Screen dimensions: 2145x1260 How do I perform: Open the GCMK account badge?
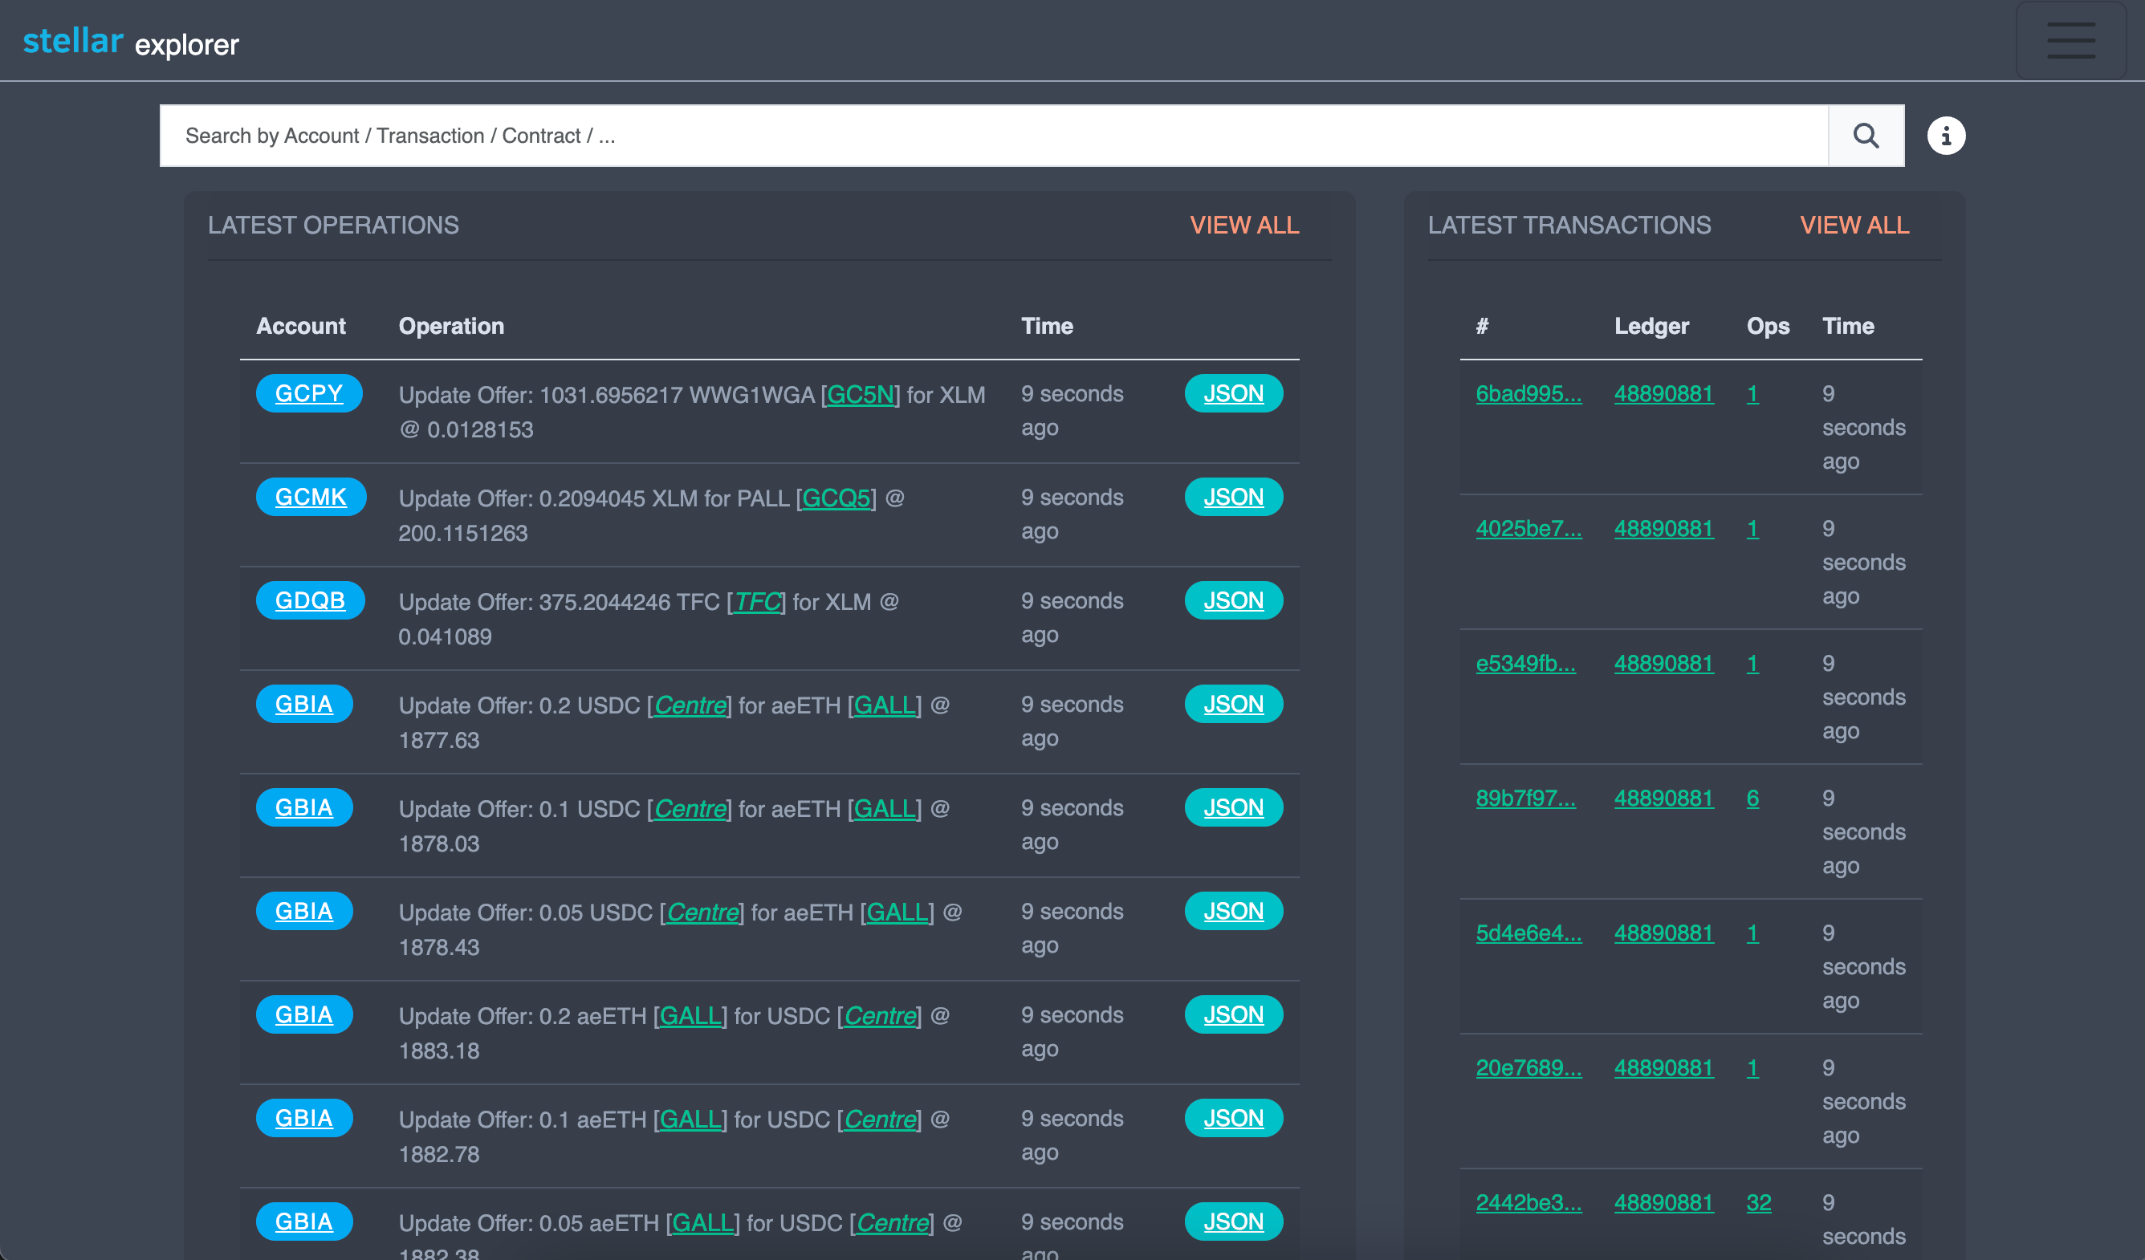point(311,497)
